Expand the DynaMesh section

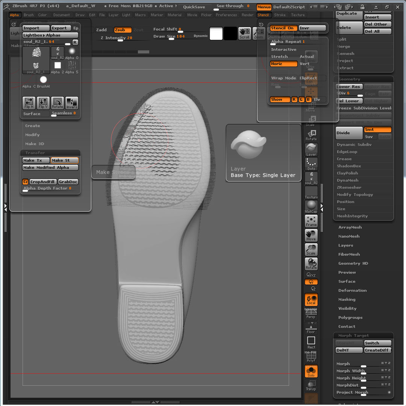click(347, 180)
